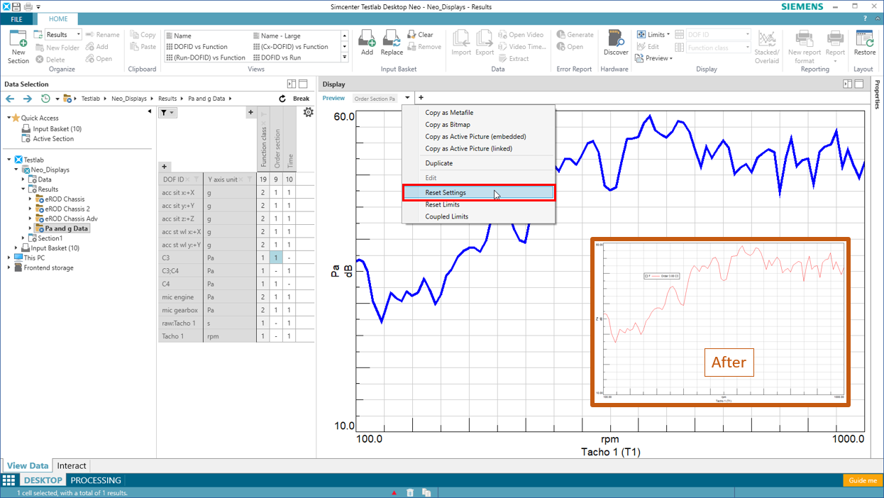The width and height of the screenshot is (884, 498).
Task: Select the C3 Order section cell
Action: click(x=276, y=258)
